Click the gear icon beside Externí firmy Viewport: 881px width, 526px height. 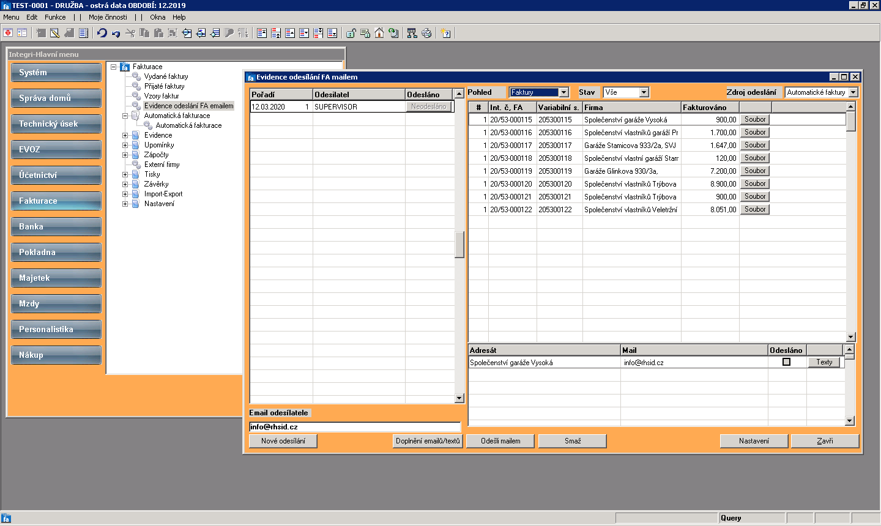(x=136, y=165)
